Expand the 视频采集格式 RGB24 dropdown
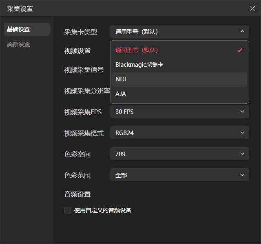261x244 pixels. pos(171,133)
